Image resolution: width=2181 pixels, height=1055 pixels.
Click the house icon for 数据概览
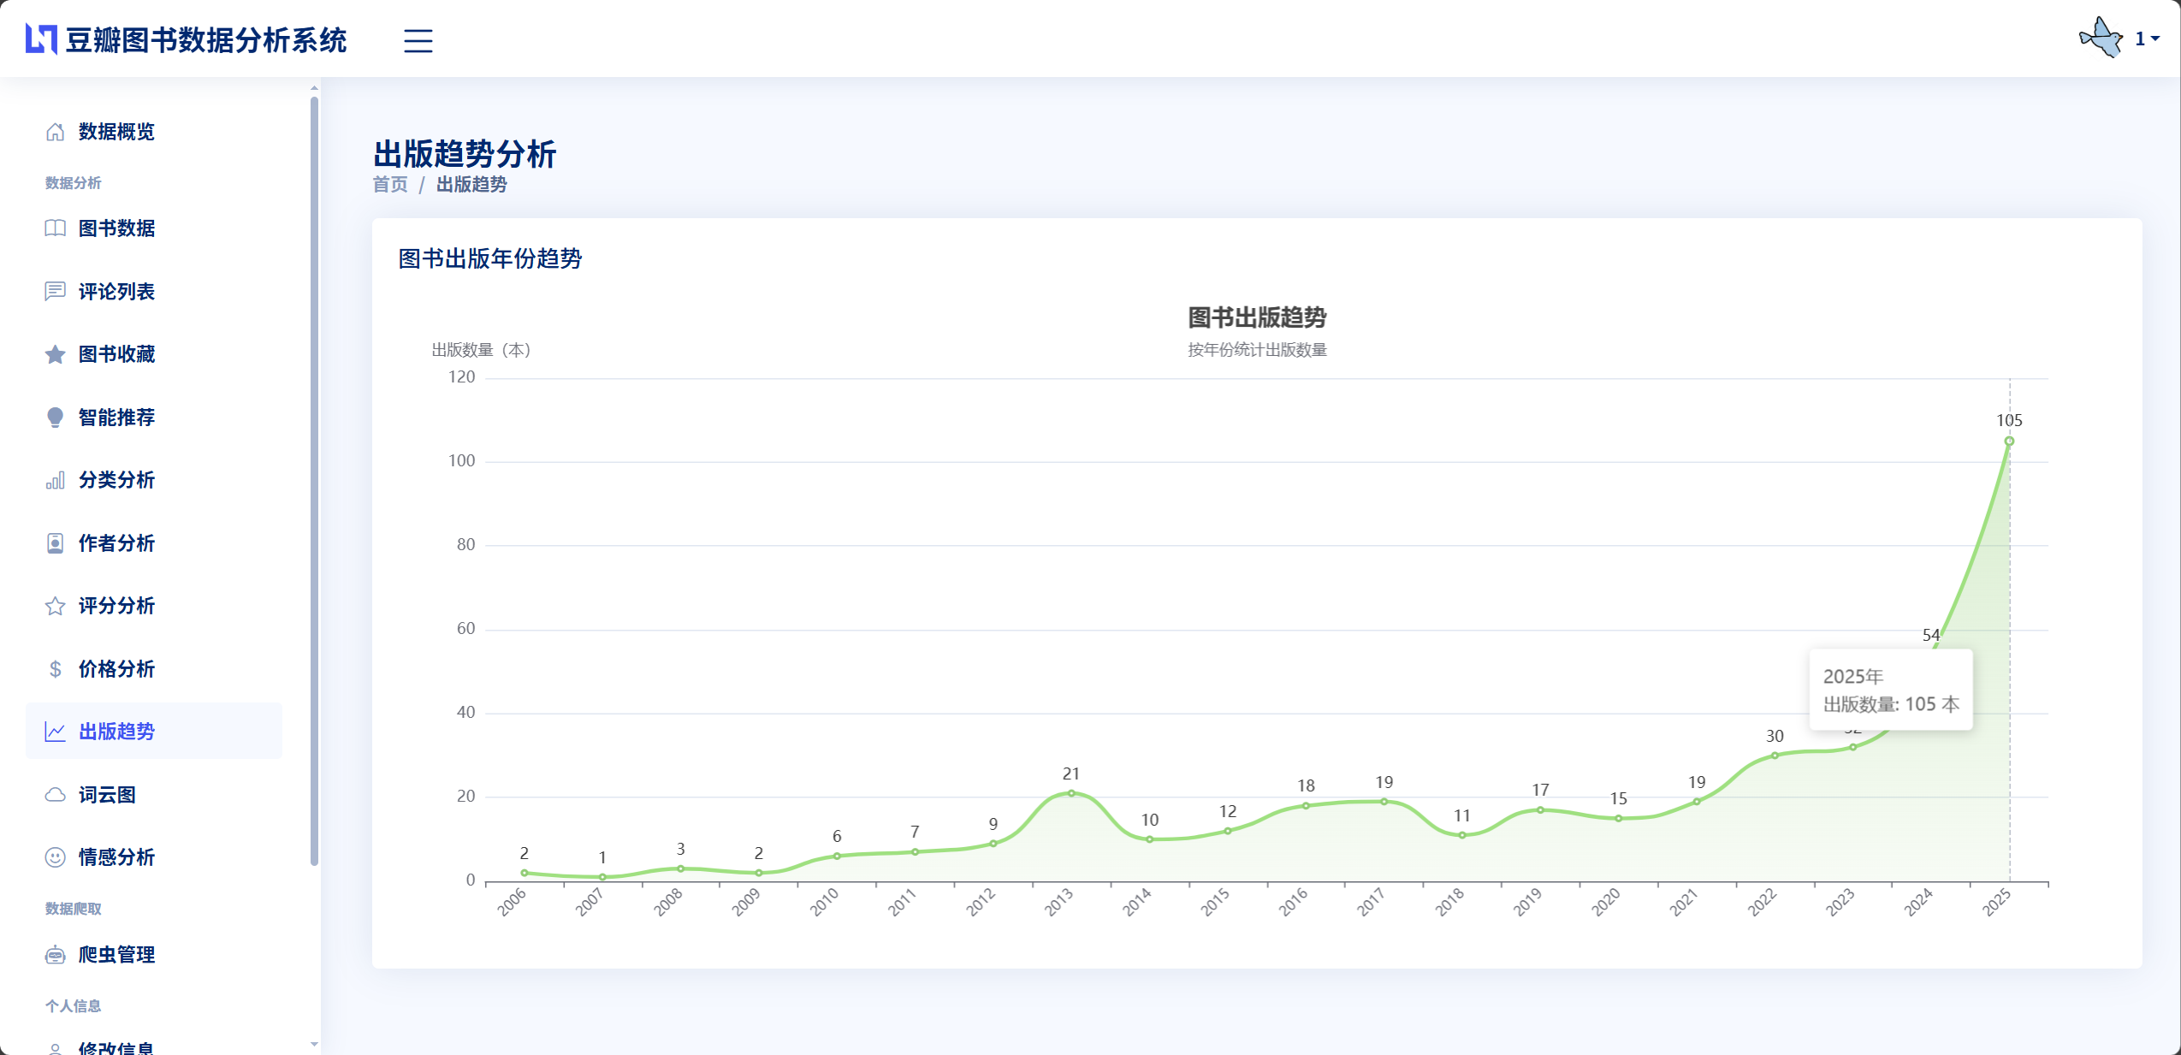(x=55, y=132)
